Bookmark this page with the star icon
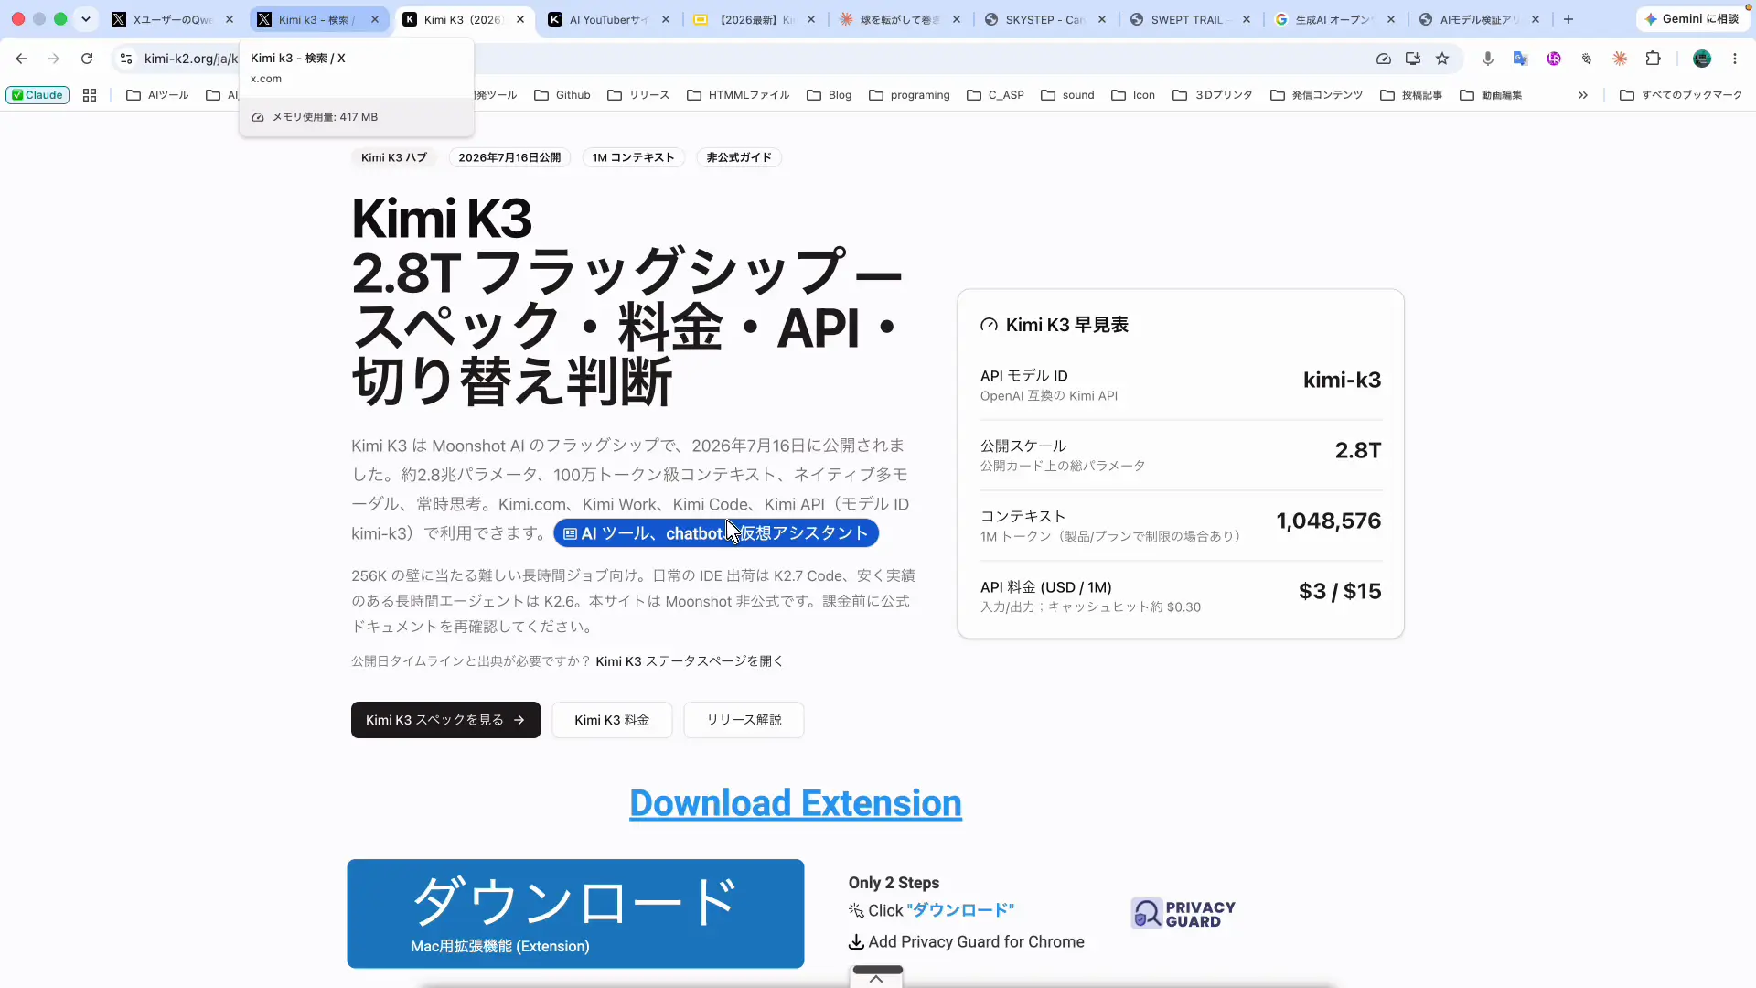The image size is (1756, 988). (x=1442, y=59)
